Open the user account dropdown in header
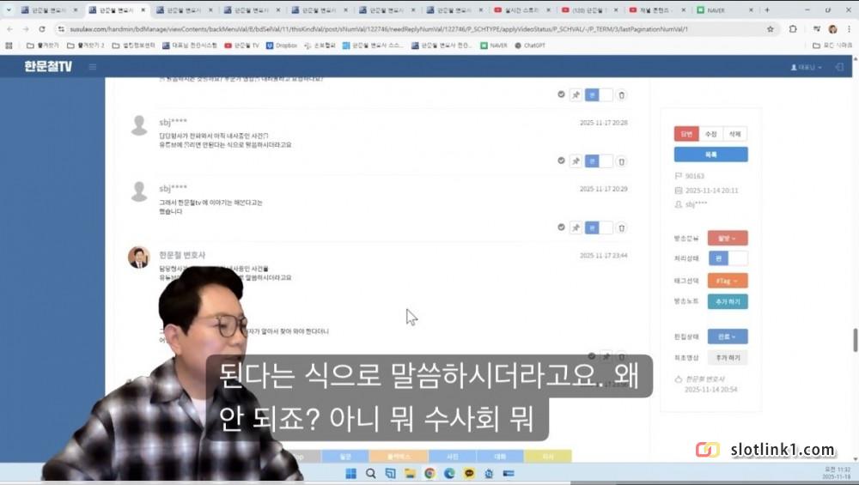Viewport: 859px width, 485px height. pos(806,67)
